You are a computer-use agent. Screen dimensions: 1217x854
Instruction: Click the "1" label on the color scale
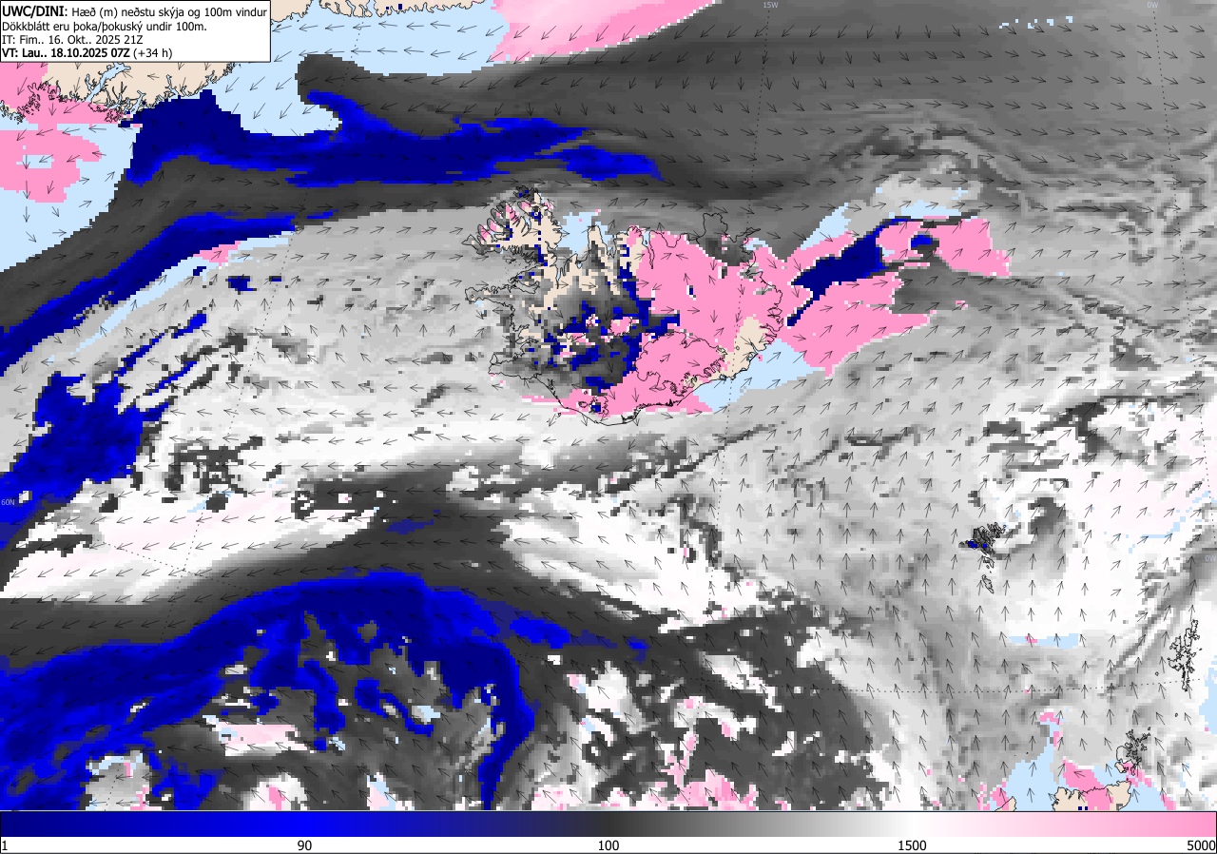coord(5,845)
